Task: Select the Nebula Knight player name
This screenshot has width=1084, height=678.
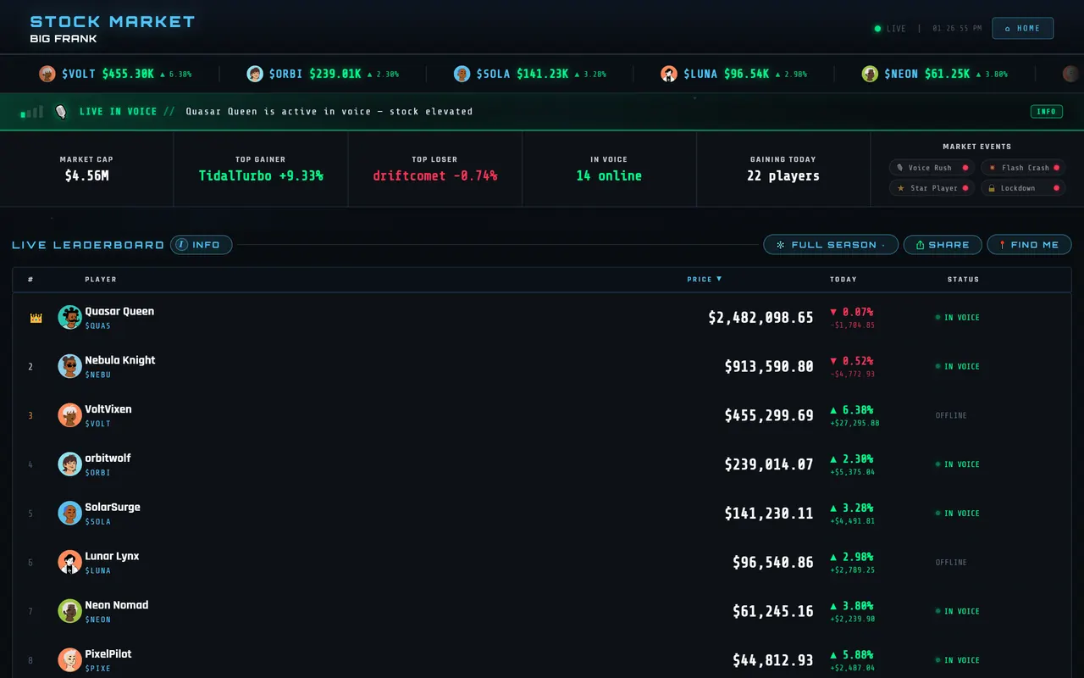Action: click(120, 360)
